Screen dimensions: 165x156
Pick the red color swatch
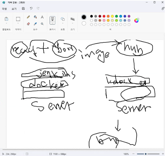(x=104, y=16)
